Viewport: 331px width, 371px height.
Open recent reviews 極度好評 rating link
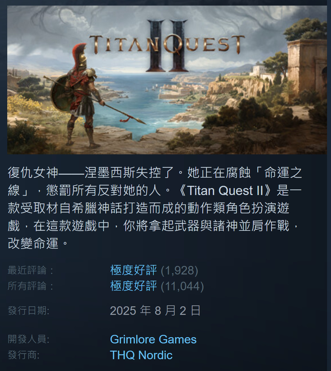coord(134,270)
